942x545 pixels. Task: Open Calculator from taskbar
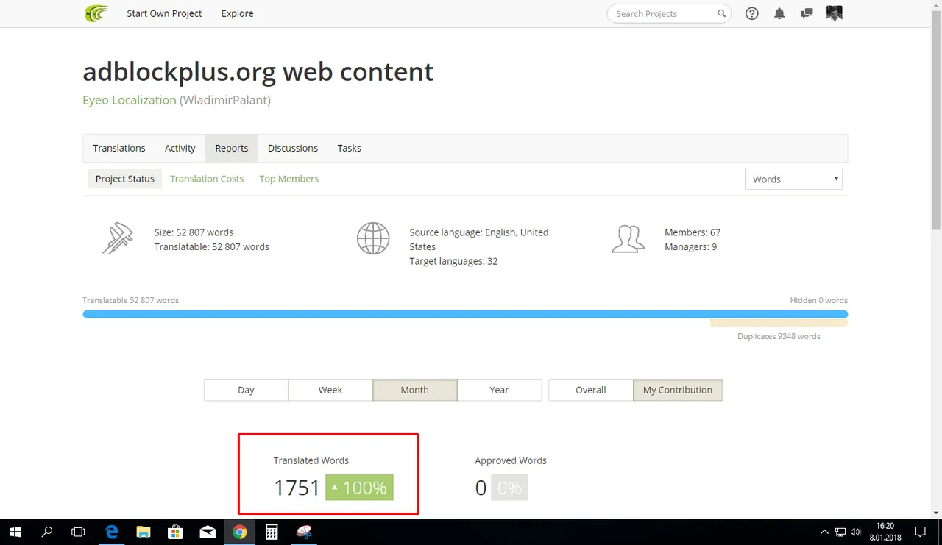coord(272,532)
